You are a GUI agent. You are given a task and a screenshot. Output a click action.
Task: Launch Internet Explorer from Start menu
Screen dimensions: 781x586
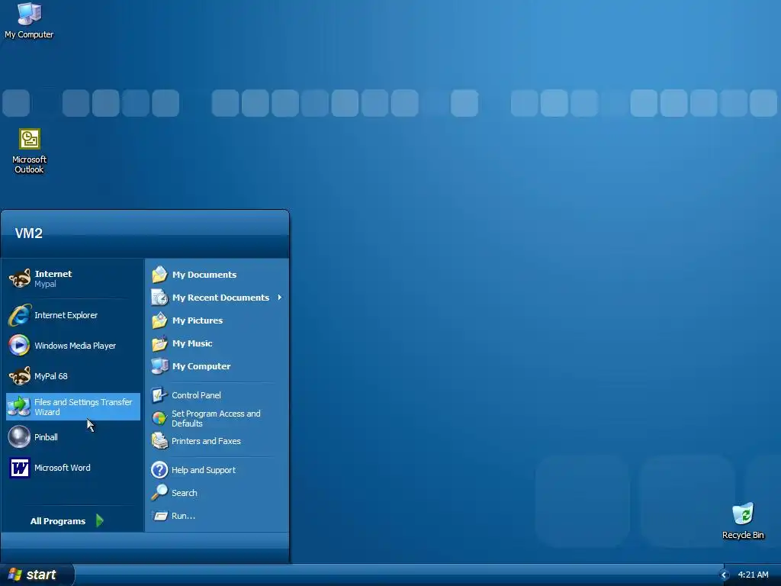coord(72,315)
